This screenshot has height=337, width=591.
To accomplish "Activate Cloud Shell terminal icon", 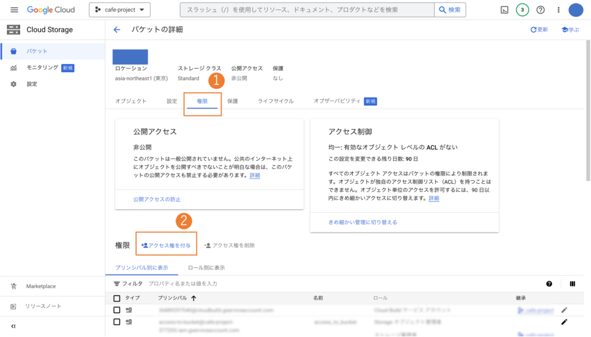I will point(504,10).
